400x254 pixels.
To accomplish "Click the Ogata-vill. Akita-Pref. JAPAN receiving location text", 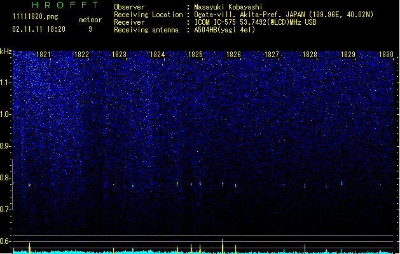I will pyautogui.click(x=284, y=15).
